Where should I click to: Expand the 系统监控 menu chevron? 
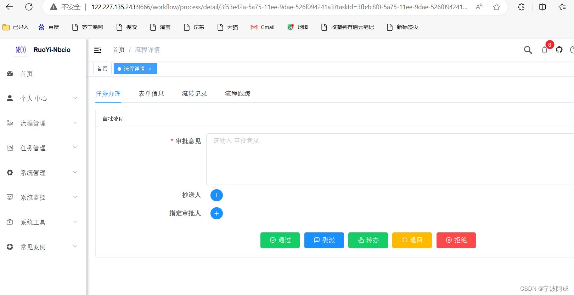click(x=75, y=197)
